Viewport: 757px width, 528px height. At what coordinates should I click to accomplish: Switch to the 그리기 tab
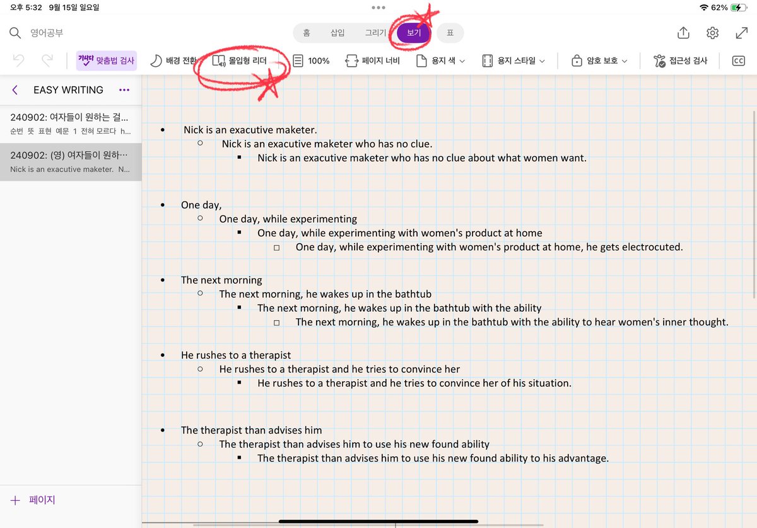(x=375, y=33)
